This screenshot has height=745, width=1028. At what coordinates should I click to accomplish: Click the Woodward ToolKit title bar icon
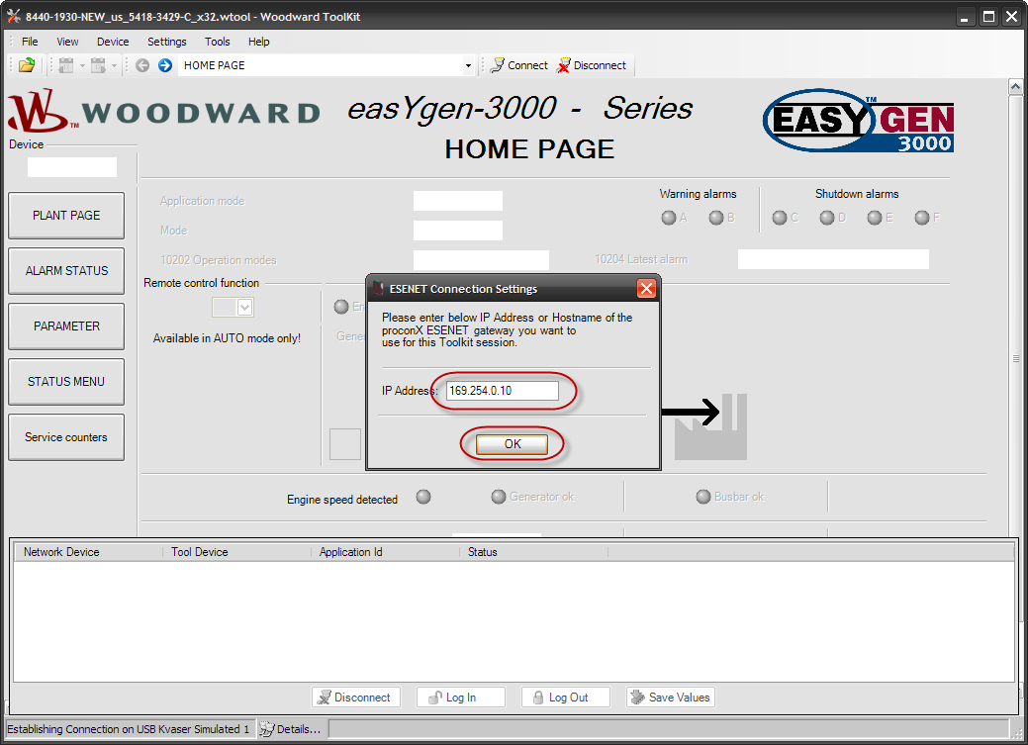(13, 17)
